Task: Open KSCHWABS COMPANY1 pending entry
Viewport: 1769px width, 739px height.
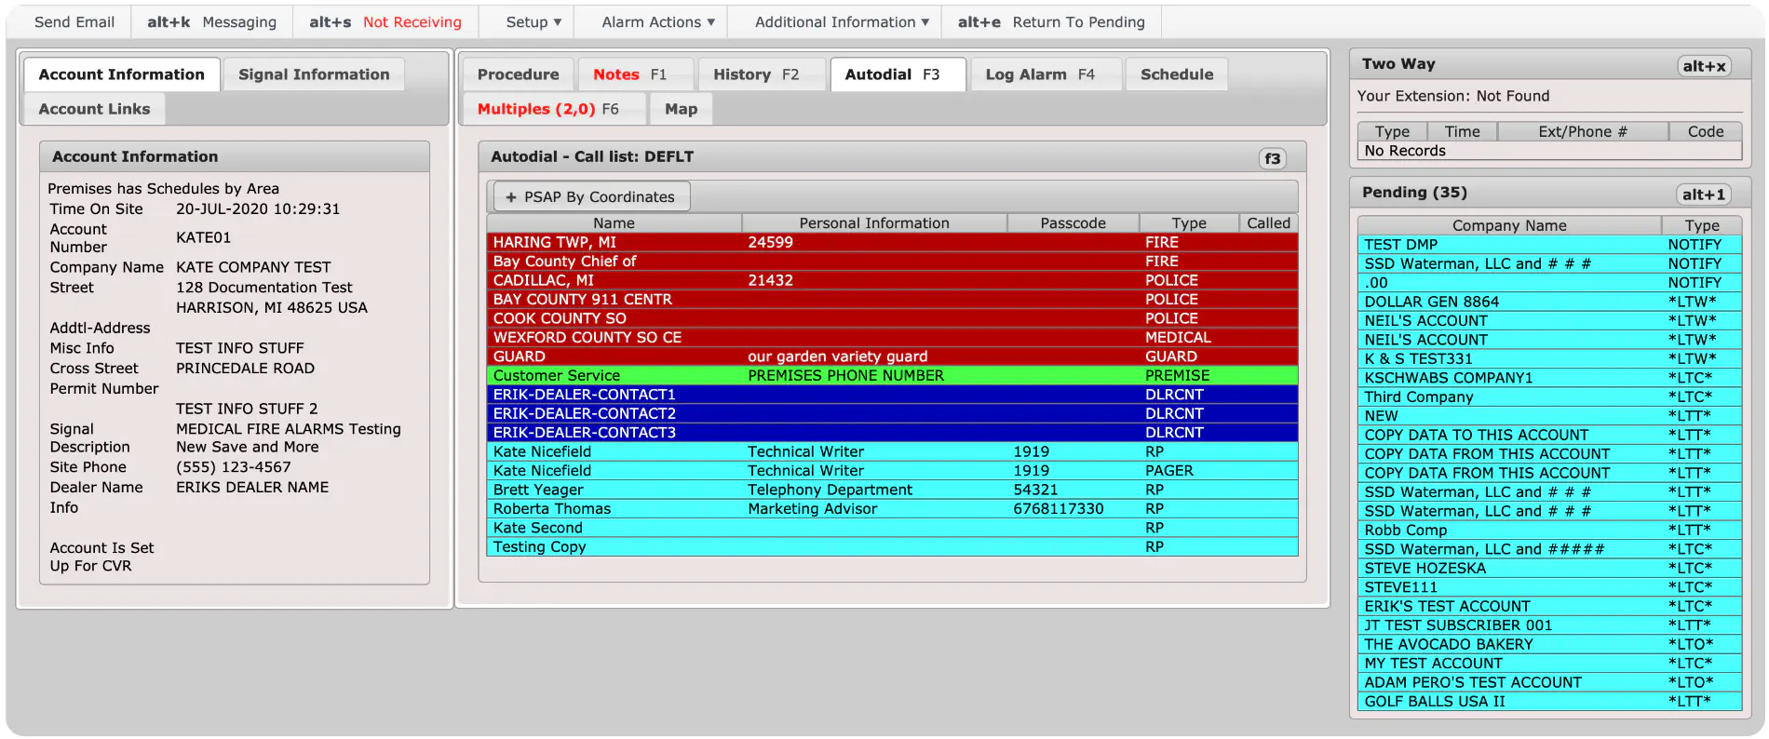Action: [x=1549, y=378]
